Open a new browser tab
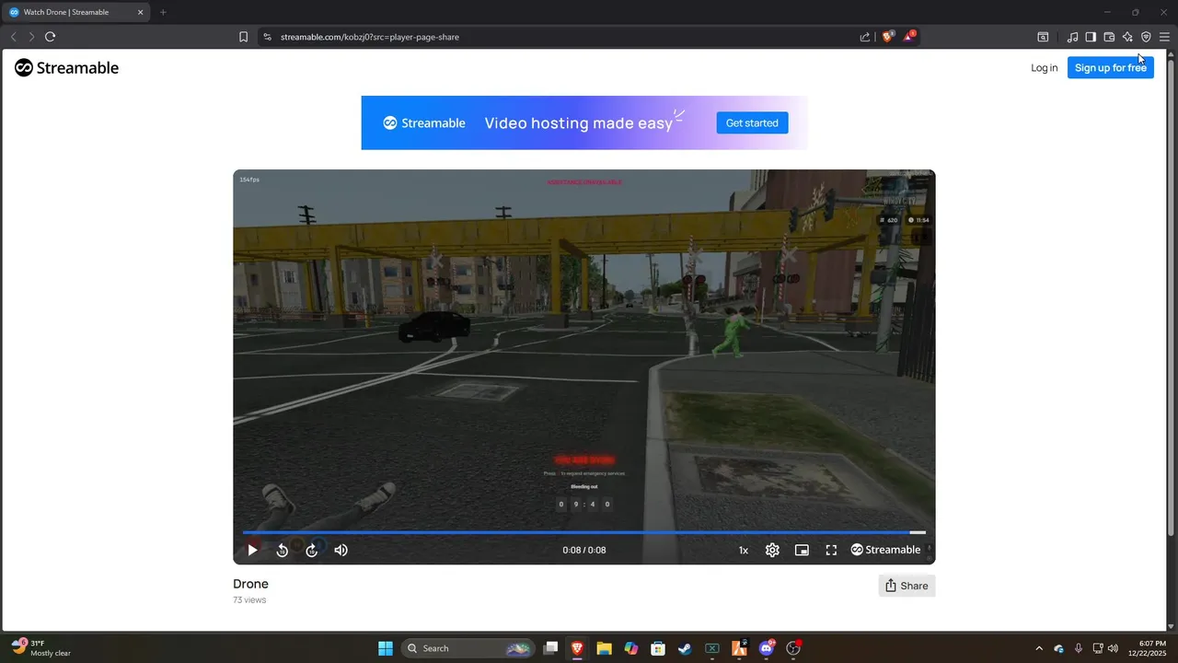1178x663 pixels. tap(163, 12)
